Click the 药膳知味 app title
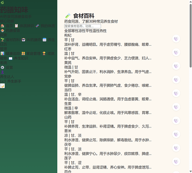 (14, 10)
